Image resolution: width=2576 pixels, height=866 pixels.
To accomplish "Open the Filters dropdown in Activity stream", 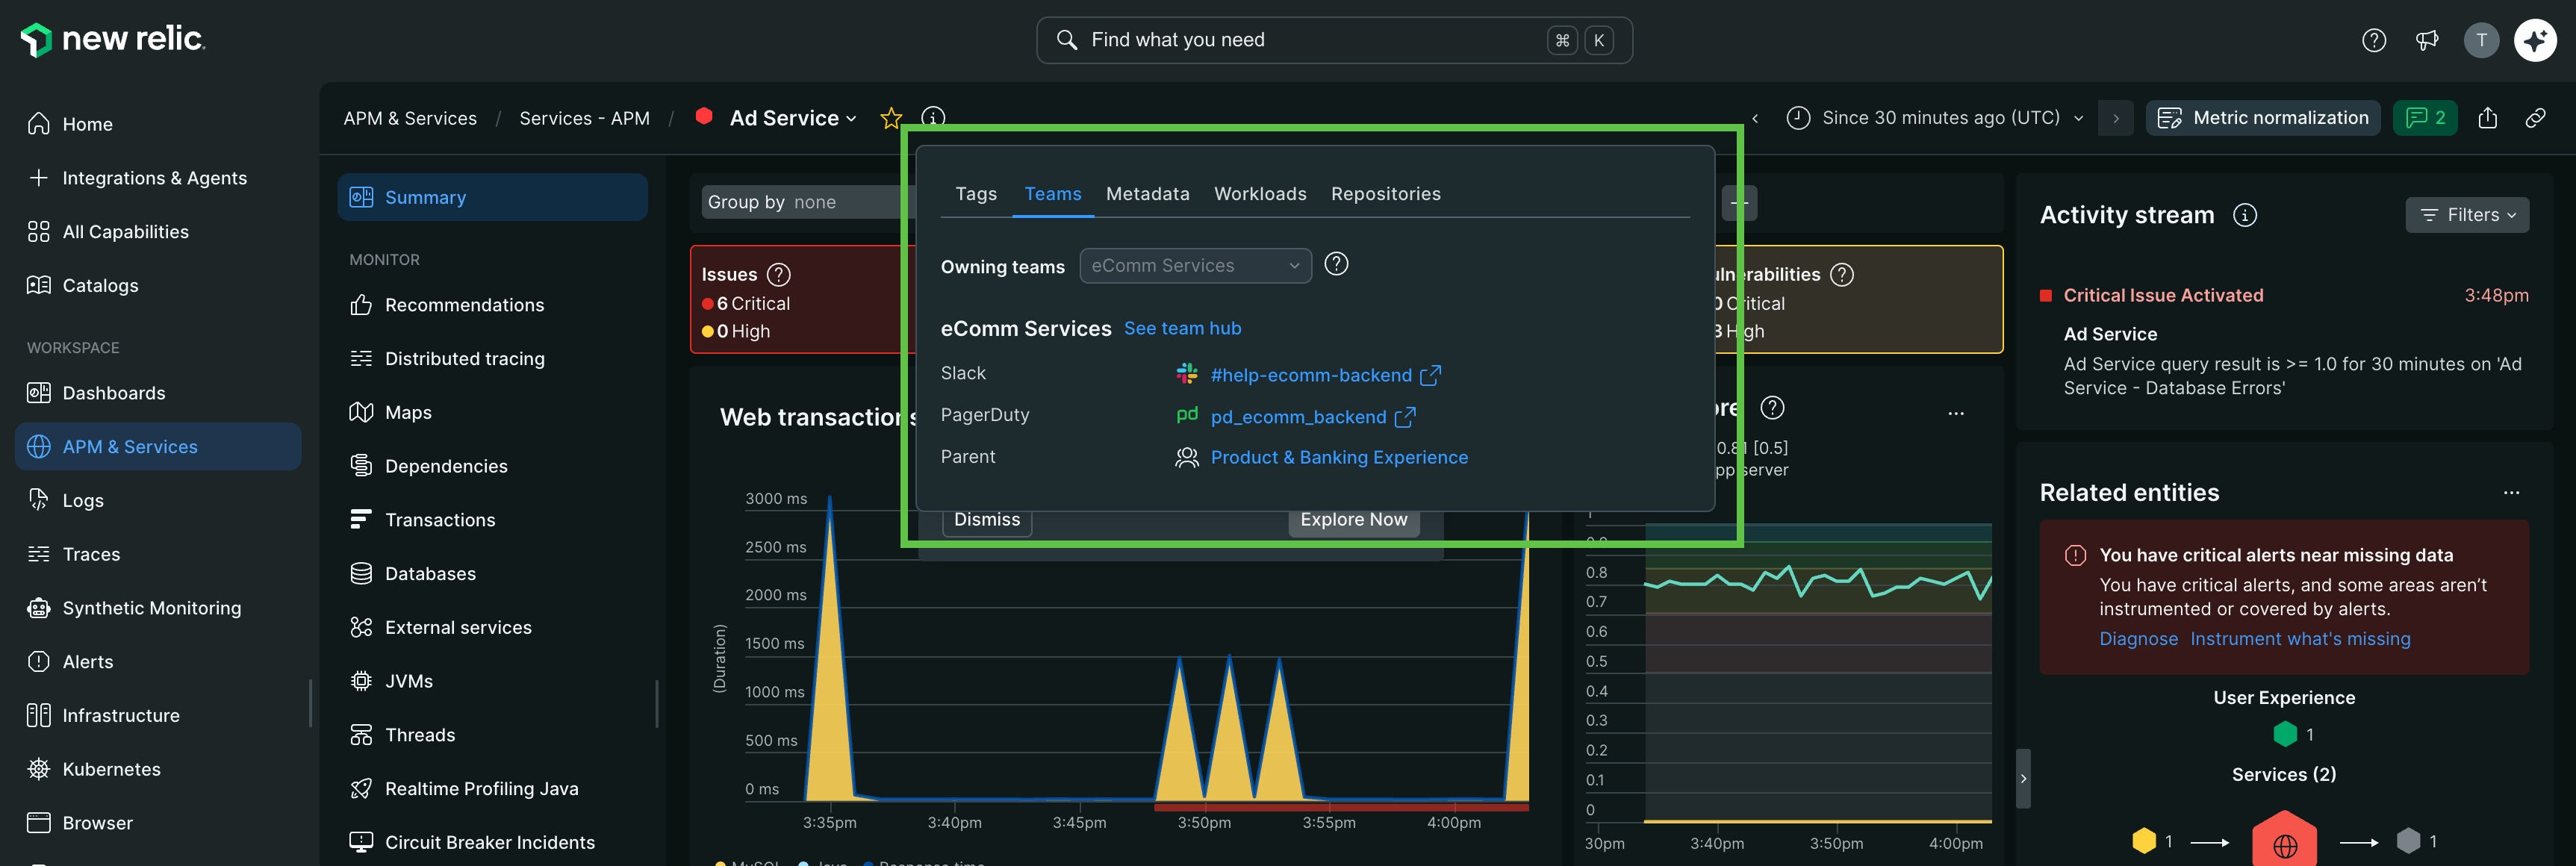I will pos(2467,215).
